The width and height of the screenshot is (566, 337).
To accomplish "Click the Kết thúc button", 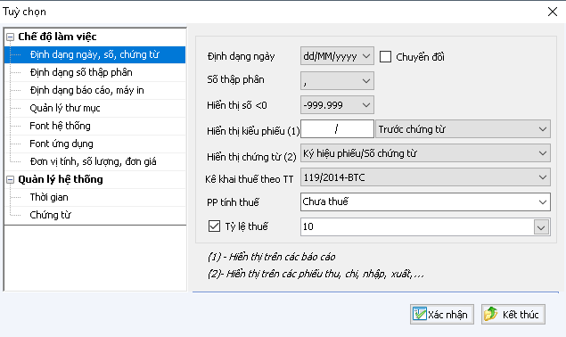I will [x=513, y=314].
